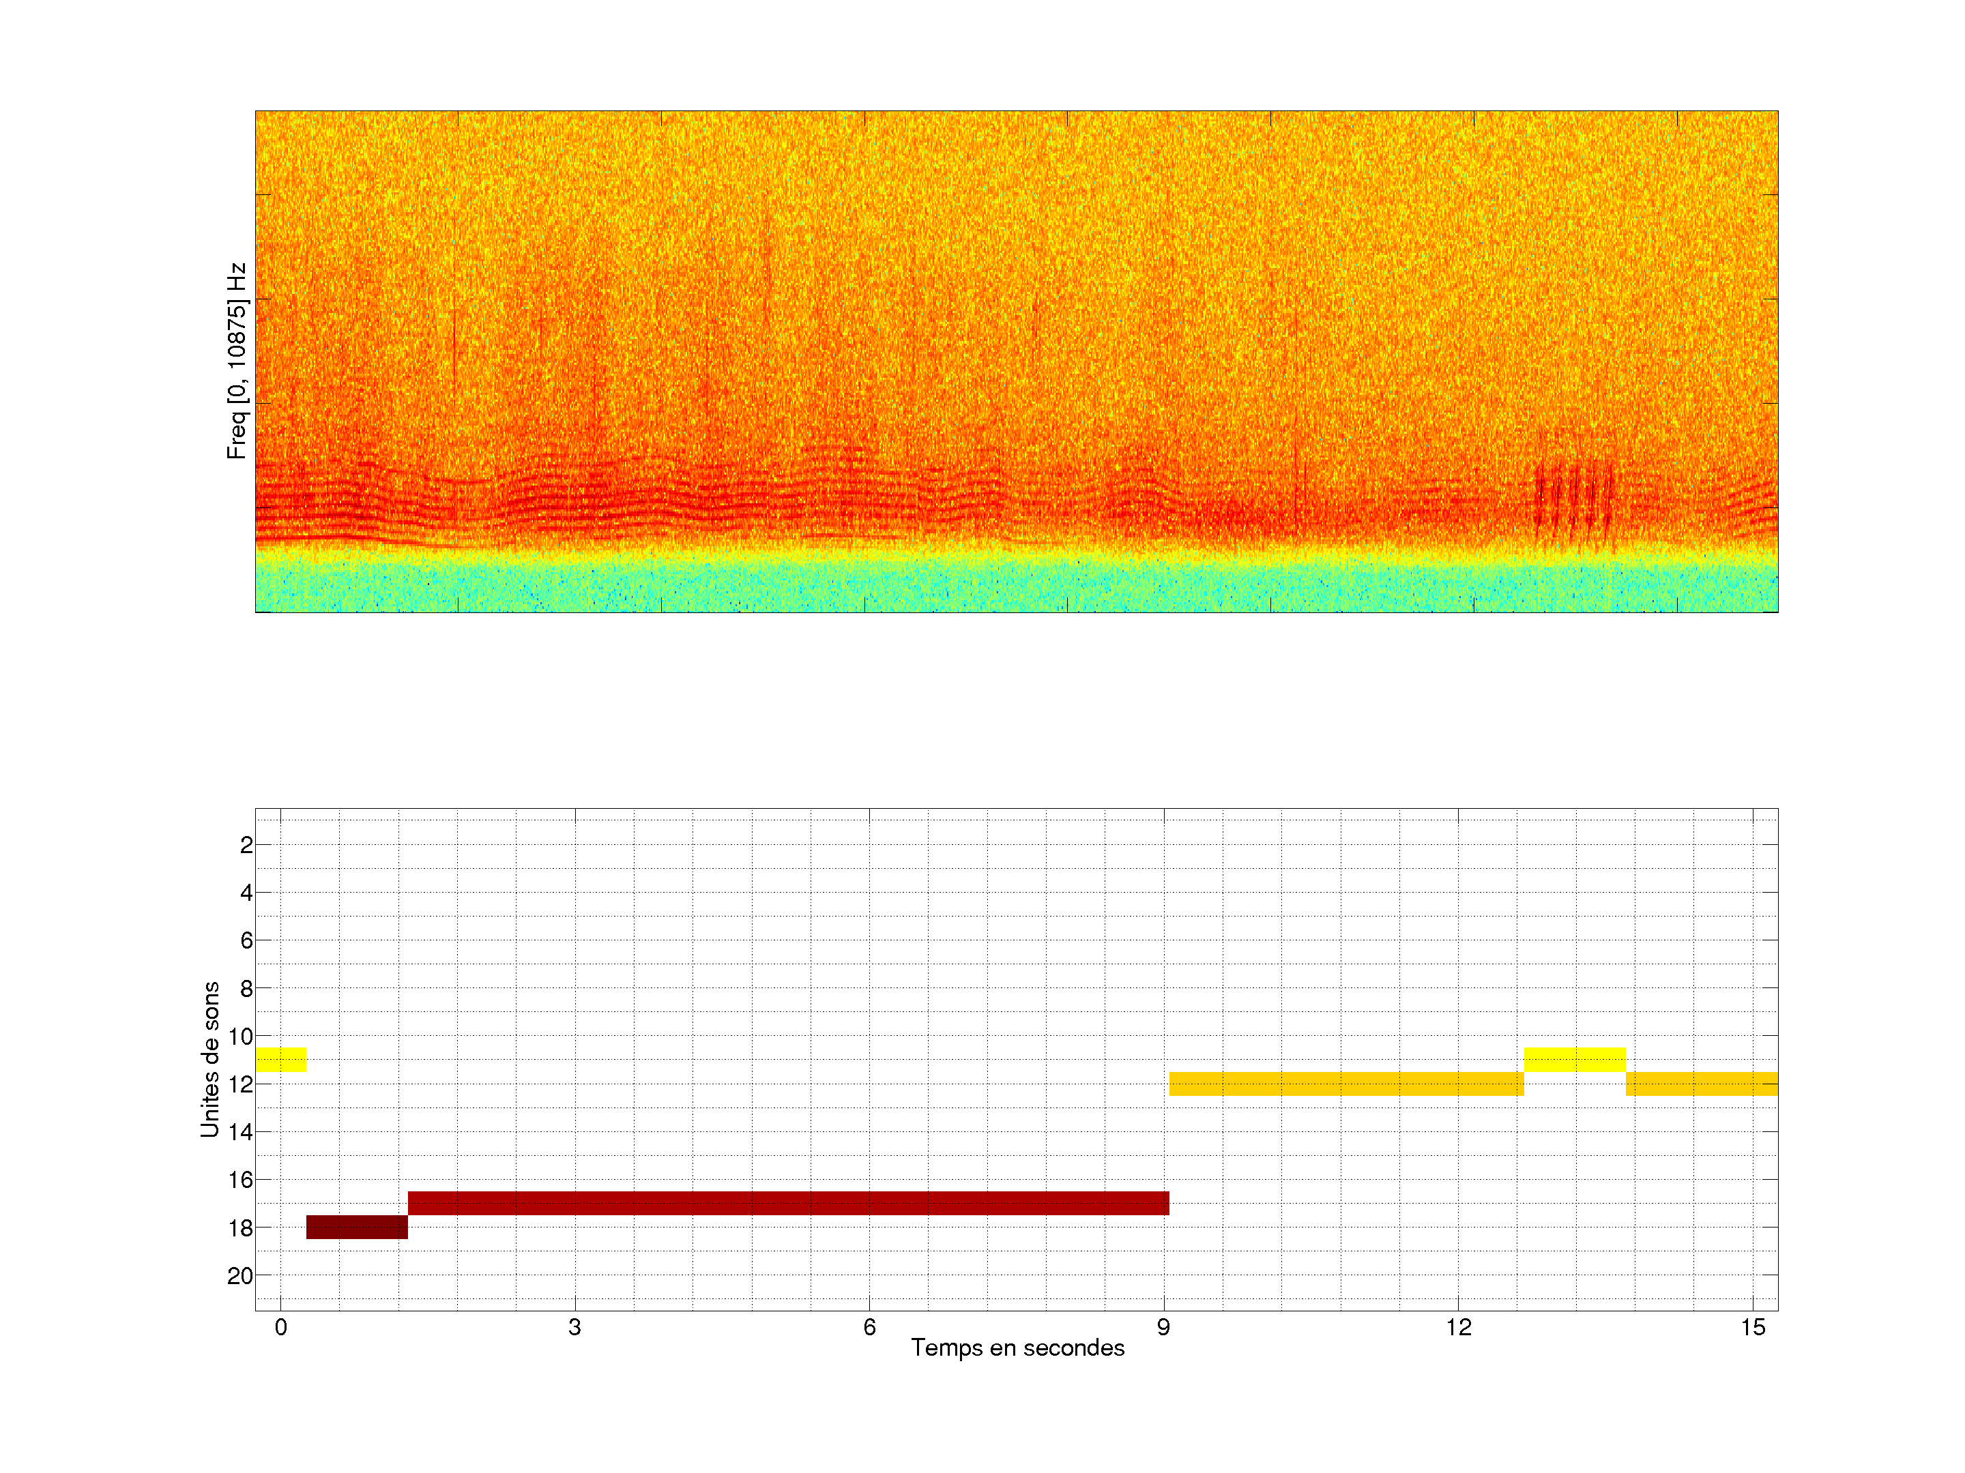Click the y-axis tick label 14

[x=240, y=1132]
